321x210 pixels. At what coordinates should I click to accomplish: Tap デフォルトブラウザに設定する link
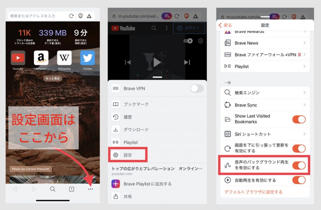click(x=253, y=192)
